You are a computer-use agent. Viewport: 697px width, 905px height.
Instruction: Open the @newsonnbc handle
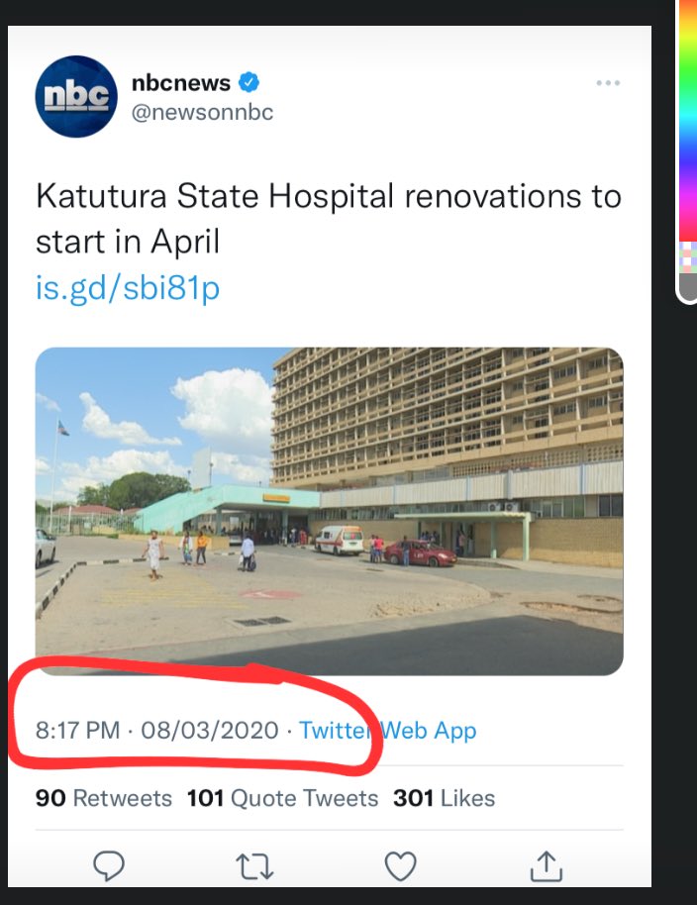pyautogui.click(x=203, y=112)
